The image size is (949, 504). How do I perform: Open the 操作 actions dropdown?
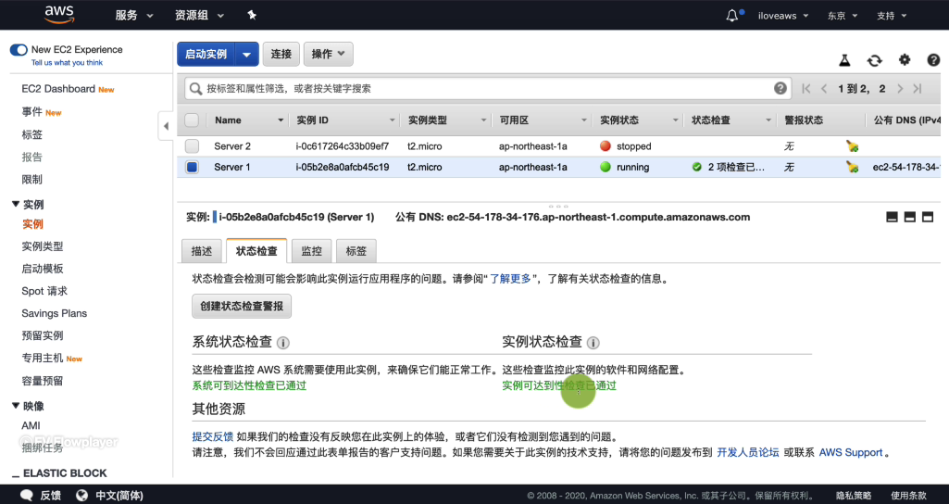[328, 54]
